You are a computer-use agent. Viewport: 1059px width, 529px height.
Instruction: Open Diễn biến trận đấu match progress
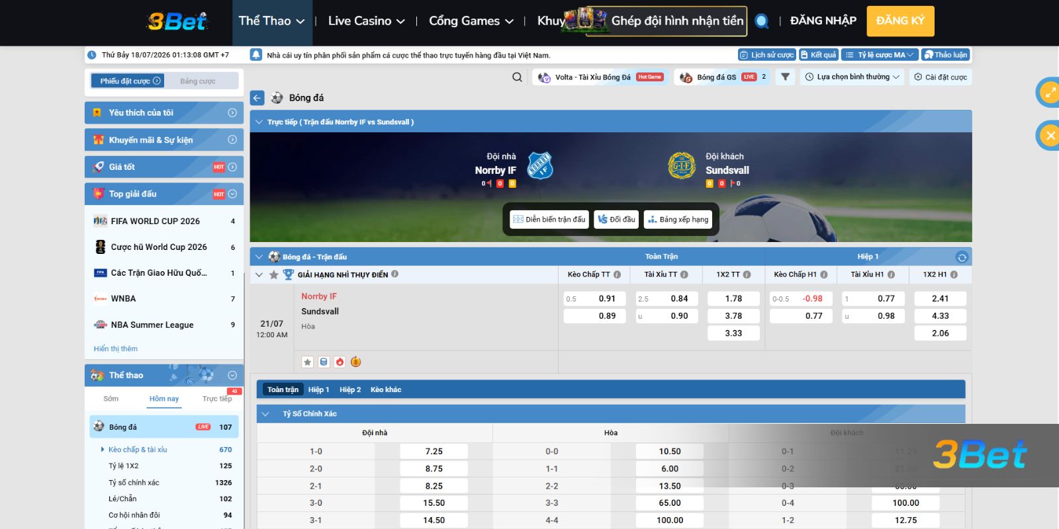click(x=549, y=220)
